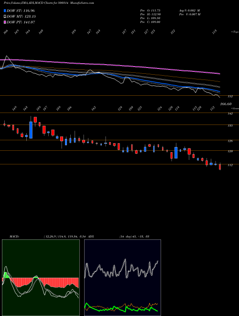Select the 'DOW ST: 116.96' legend text
The image size is (239, 316).
(x=21, y=11)
